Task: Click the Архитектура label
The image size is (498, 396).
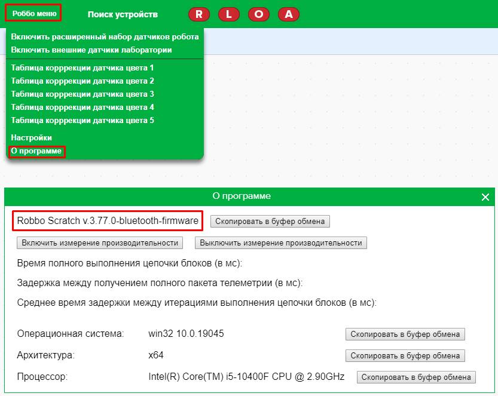Action: 45,355
